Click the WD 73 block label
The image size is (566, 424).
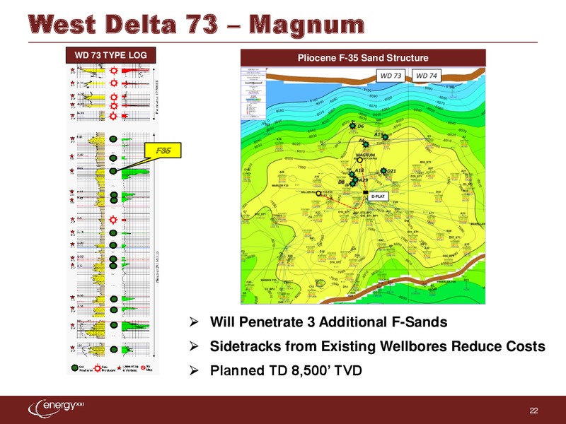(x=391, y=76)
